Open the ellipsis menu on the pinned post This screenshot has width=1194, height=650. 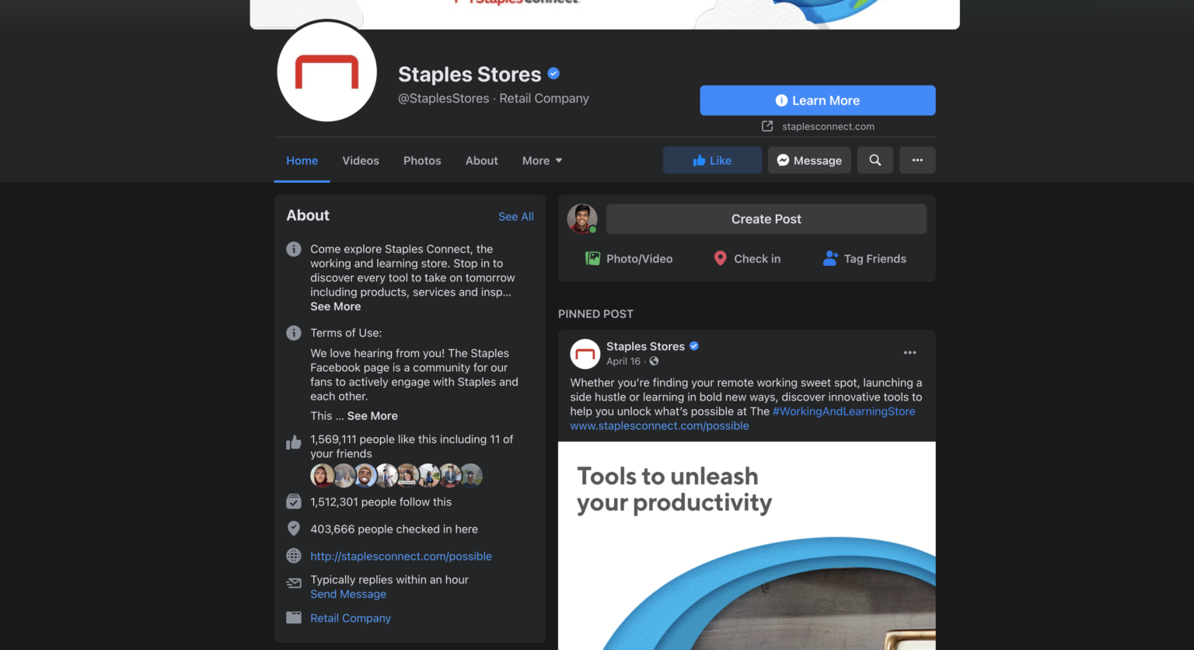coord(909,352)
